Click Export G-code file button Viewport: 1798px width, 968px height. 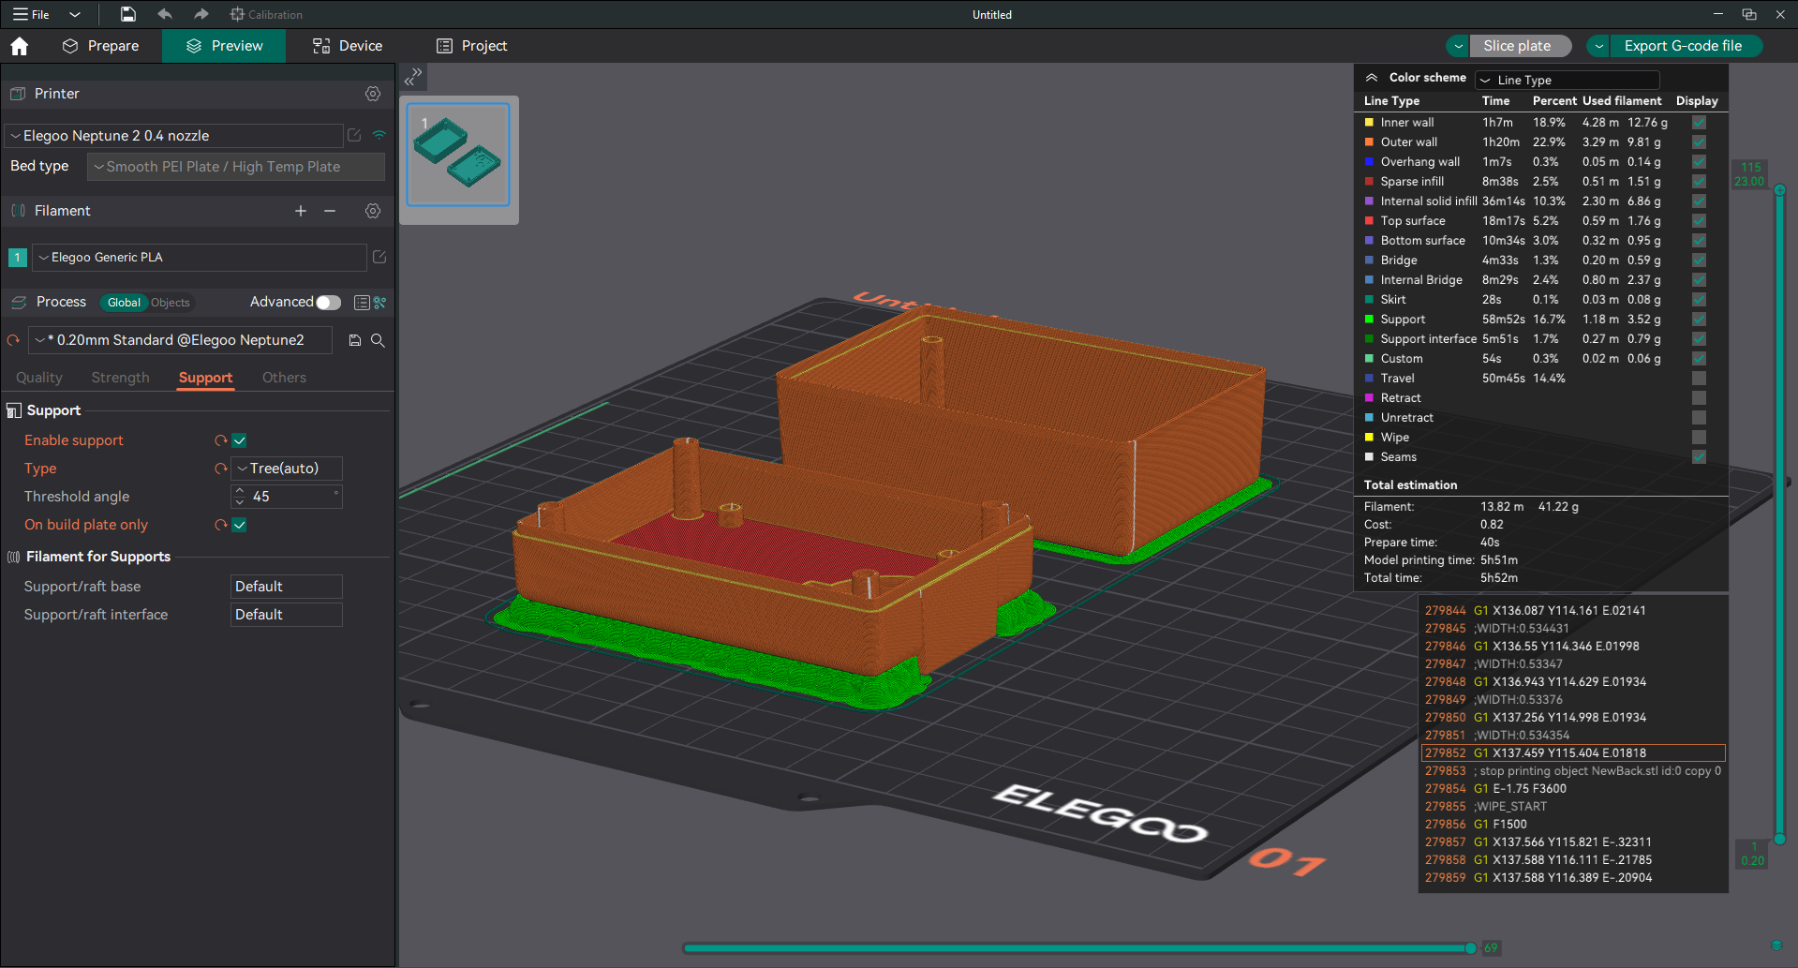(x=1683, y=46)
